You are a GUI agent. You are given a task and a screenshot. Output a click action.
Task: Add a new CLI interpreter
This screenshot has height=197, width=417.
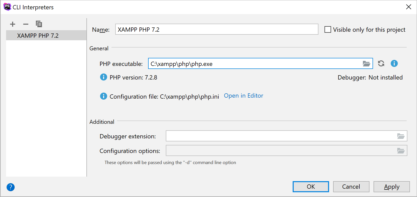[x=13, y=24]
